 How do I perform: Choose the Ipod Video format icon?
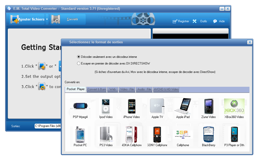click(106, 106)
